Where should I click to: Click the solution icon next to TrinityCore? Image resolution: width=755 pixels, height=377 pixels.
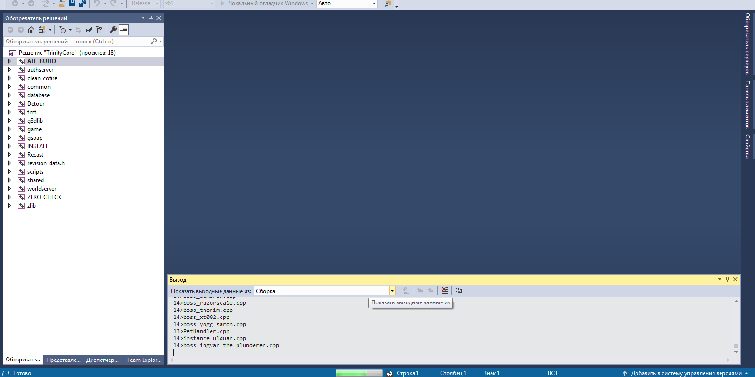(x=13, y=53)
